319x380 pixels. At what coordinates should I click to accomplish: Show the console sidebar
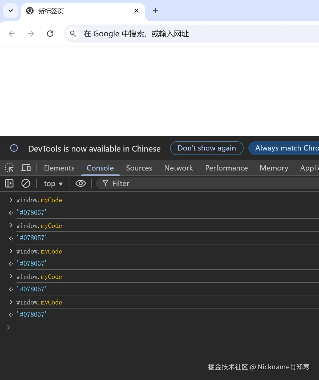pyautogui.click(x=9, y=183)
